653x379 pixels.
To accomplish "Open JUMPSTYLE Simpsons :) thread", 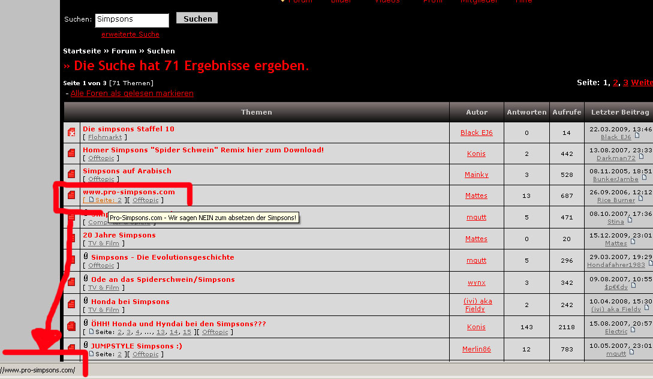I will point(137,346).
